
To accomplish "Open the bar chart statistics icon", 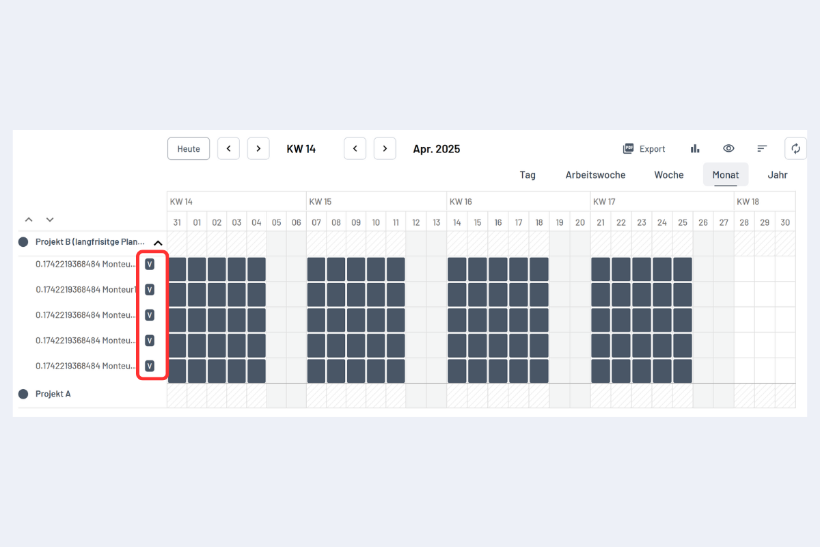I will point(695,148).
